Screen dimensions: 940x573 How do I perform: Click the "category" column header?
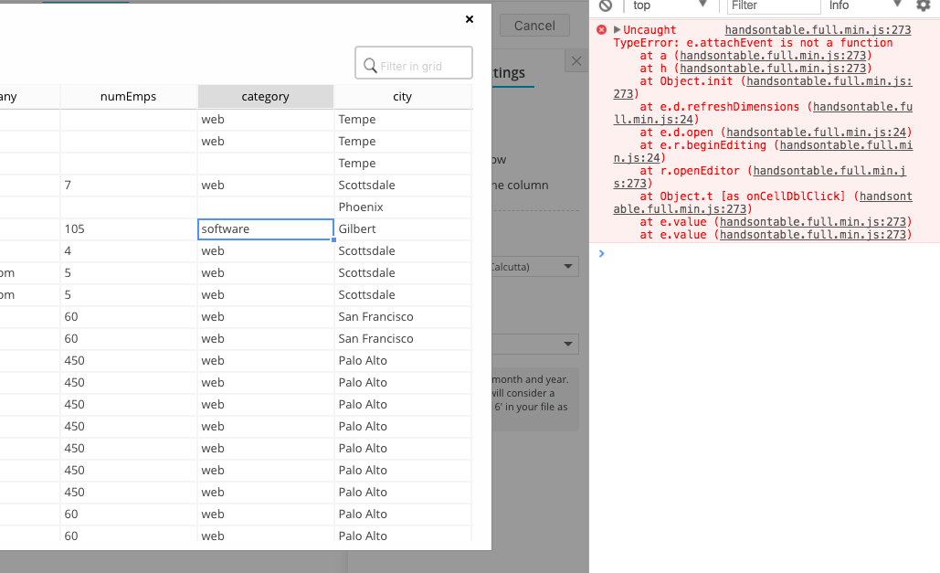point(265,96)
